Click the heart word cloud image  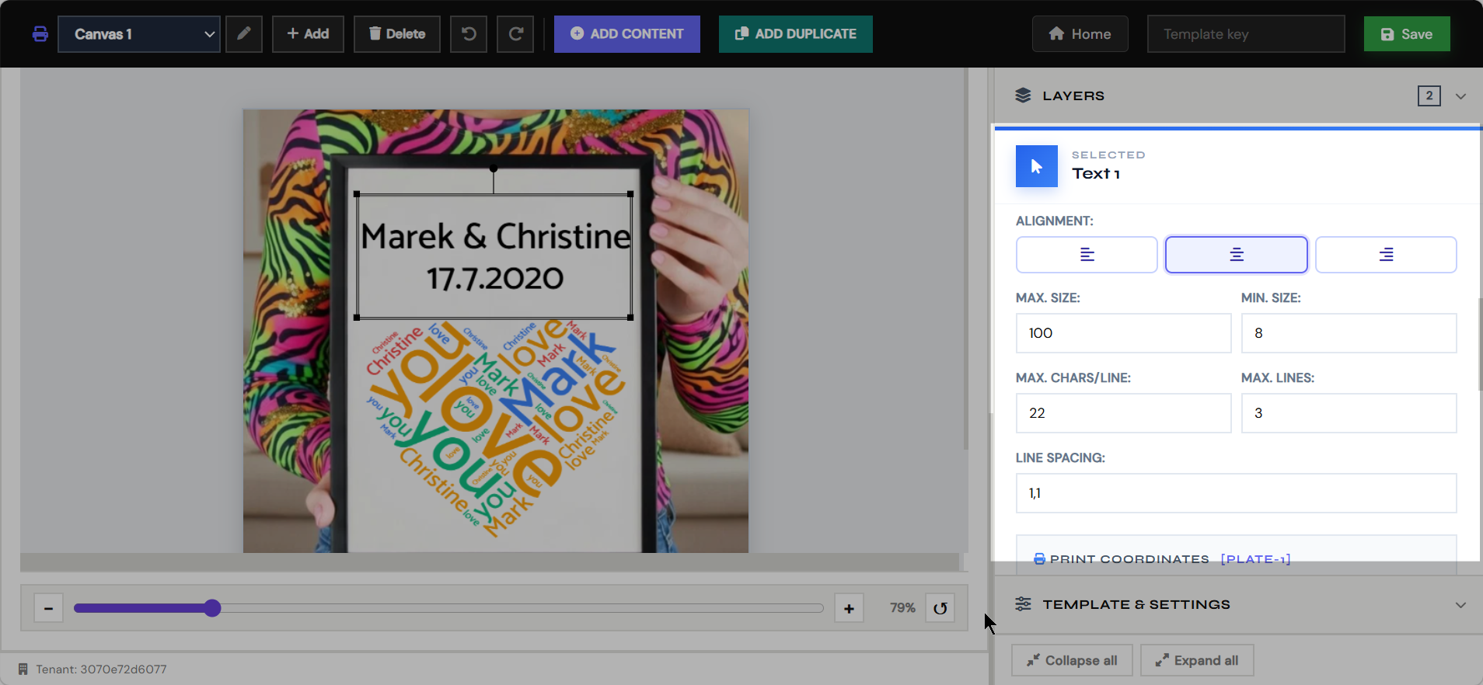point(496,427)
